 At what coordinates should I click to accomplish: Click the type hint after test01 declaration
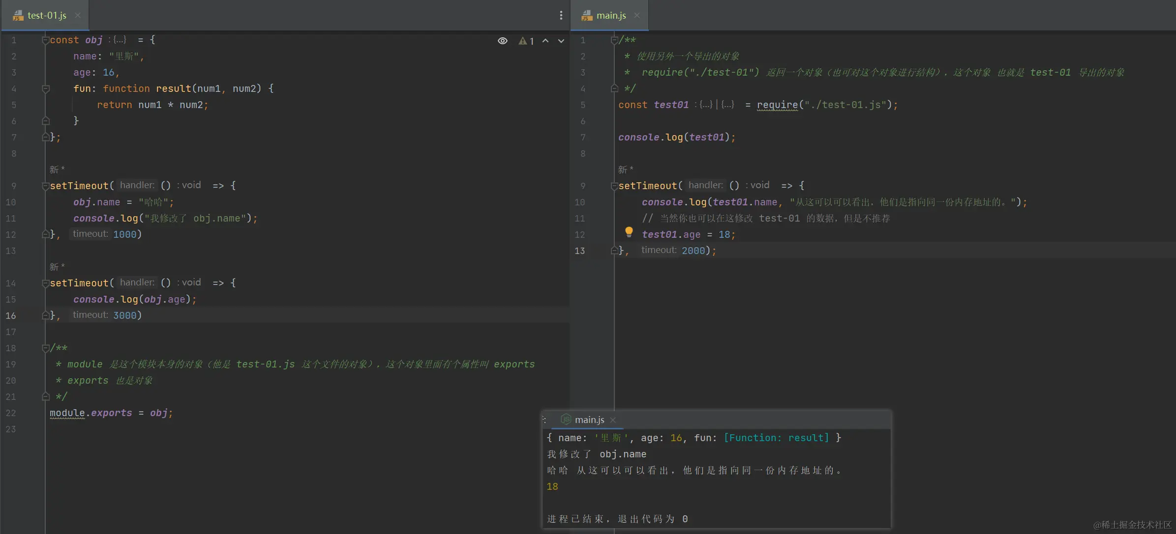(x=715, y=104)
